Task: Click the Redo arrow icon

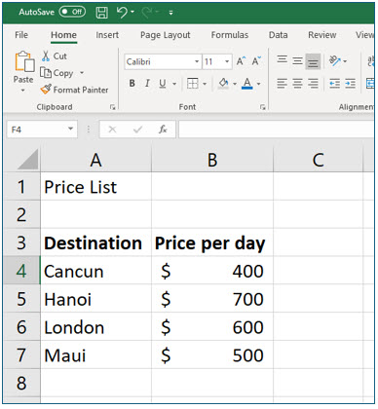Action: (x=147, y=13)
